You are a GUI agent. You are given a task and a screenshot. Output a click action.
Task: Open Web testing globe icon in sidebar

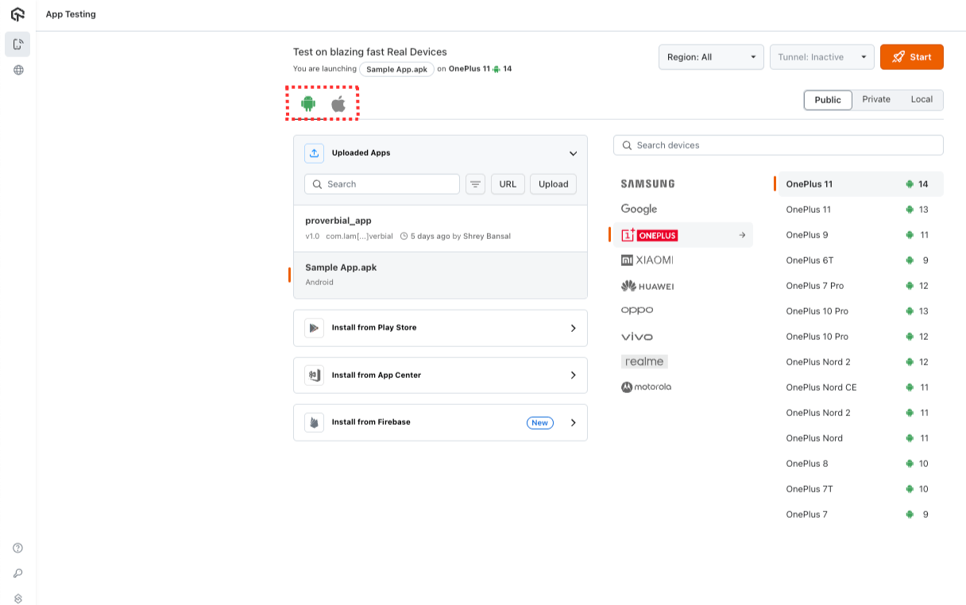click(x=17, y=70)
